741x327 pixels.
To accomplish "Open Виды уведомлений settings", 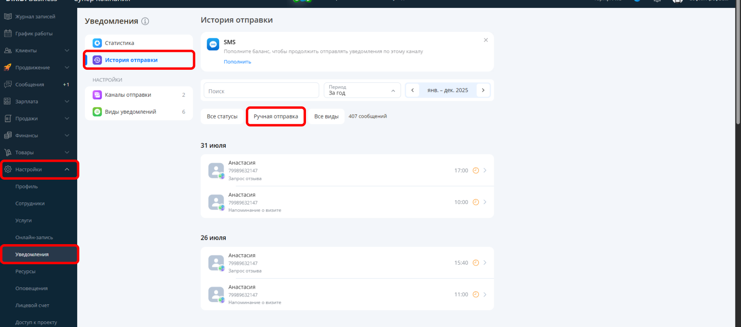I will click(x=139, y=112).
